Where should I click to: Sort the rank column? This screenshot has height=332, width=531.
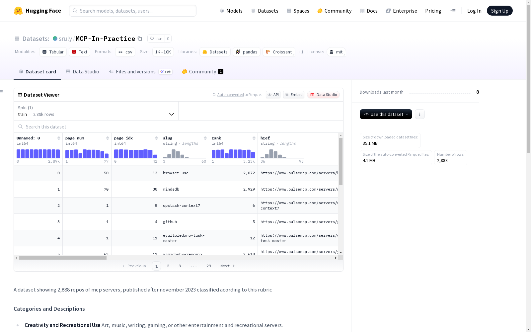(254, 138)
